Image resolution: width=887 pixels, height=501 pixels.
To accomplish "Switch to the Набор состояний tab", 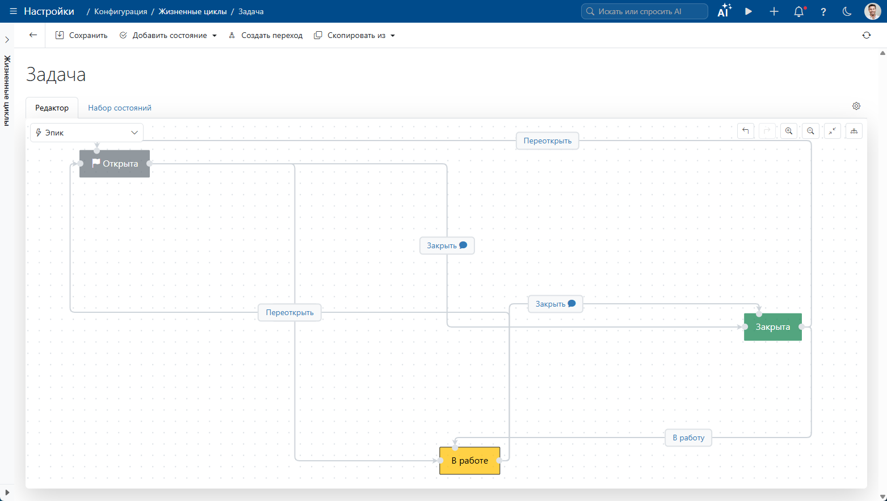I will (x=120, y=108).
